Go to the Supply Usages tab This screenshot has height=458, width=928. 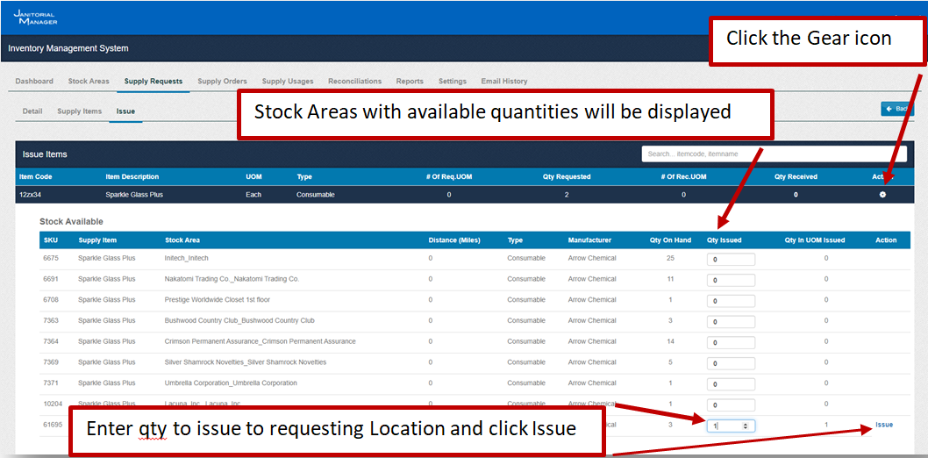[287, 82]
